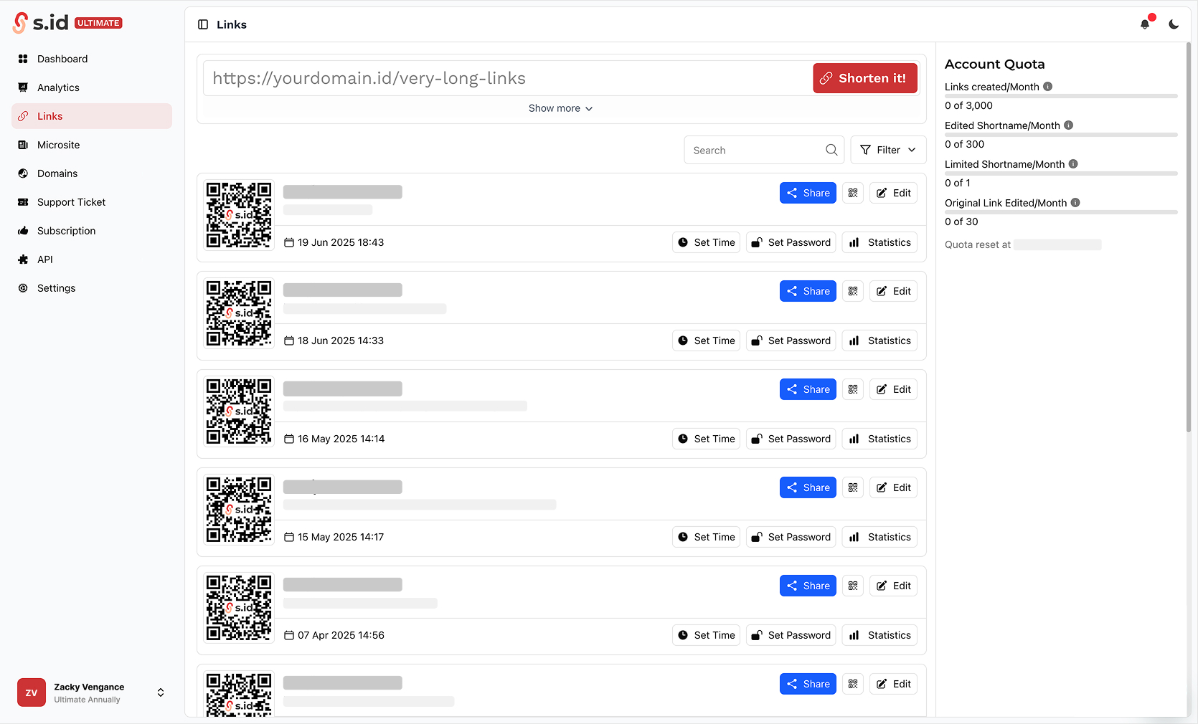This screenshot has height=724, width=1198.
Task: Expand the Show more options
Action: 560,108
